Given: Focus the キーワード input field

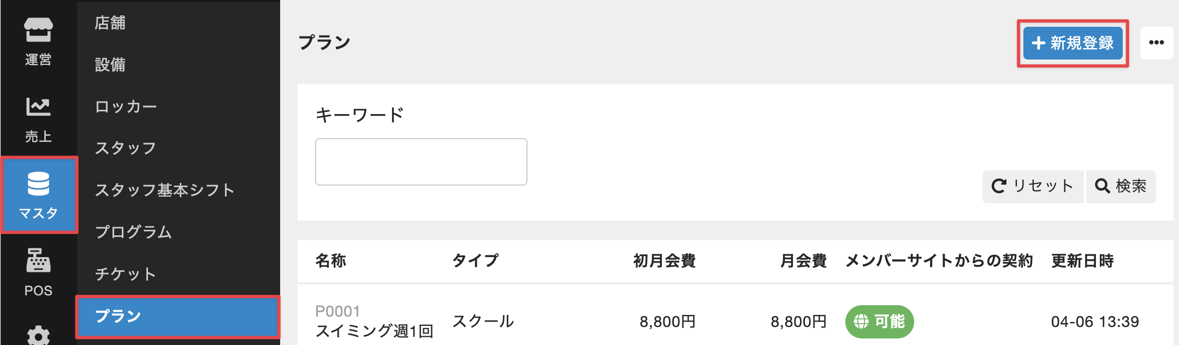Looking at the screenshot, I should (421, 162).
